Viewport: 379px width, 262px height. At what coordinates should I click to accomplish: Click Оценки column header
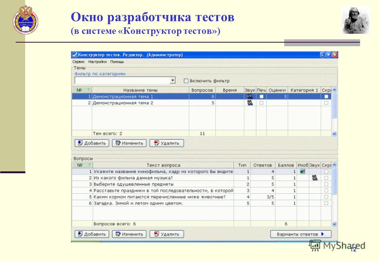[277, 90]
